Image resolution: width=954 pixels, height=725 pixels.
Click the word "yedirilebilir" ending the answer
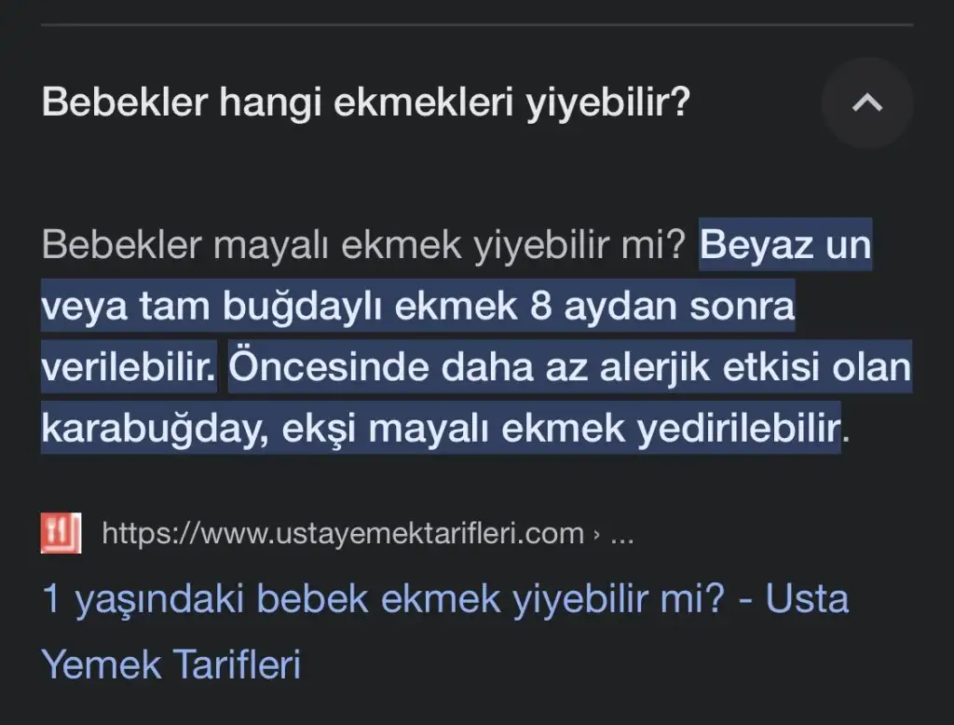coord(738,430)
